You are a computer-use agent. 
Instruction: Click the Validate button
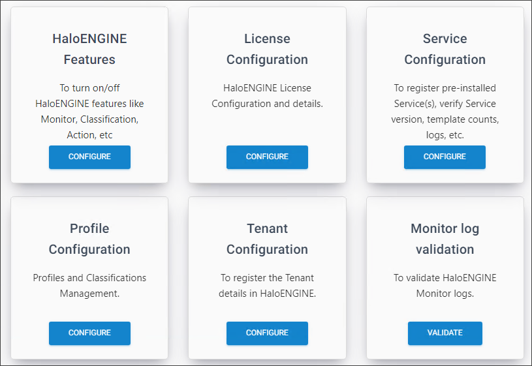point(445,333)
